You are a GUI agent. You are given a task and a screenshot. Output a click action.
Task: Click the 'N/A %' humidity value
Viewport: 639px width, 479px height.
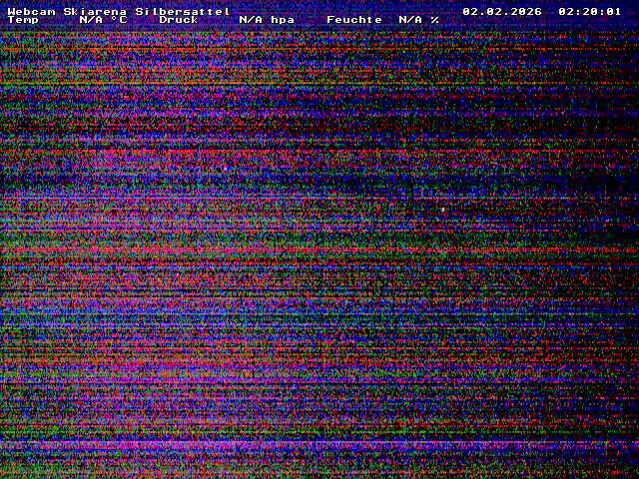[x=419, y=20]
